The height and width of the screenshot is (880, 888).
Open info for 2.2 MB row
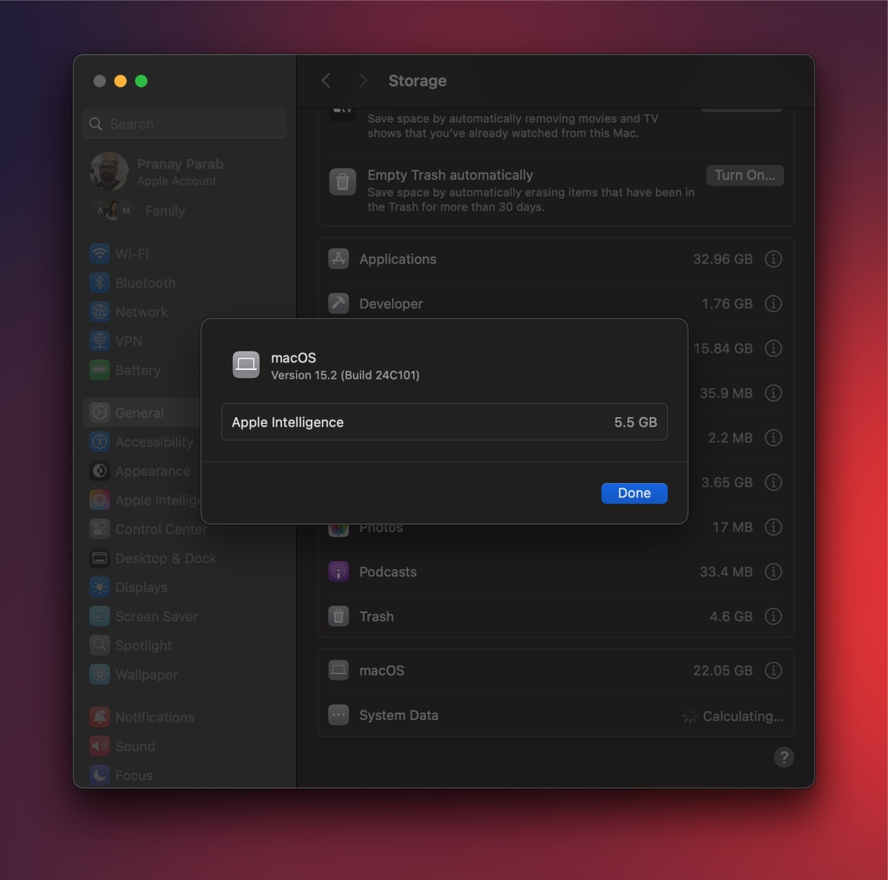(x=773, y=437)
